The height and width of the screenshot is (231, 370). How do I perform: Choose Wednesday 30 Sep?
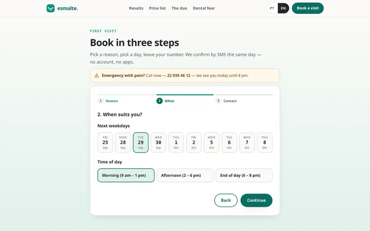click(158, 143)
